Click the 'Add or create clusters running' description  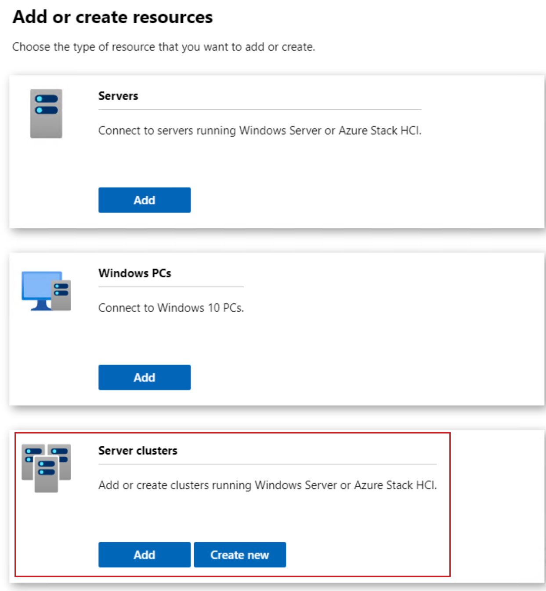[x=267, y=485]
